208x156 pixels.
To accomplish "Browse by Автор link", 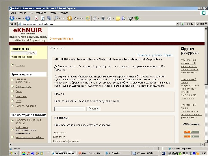I will point(19,91).
